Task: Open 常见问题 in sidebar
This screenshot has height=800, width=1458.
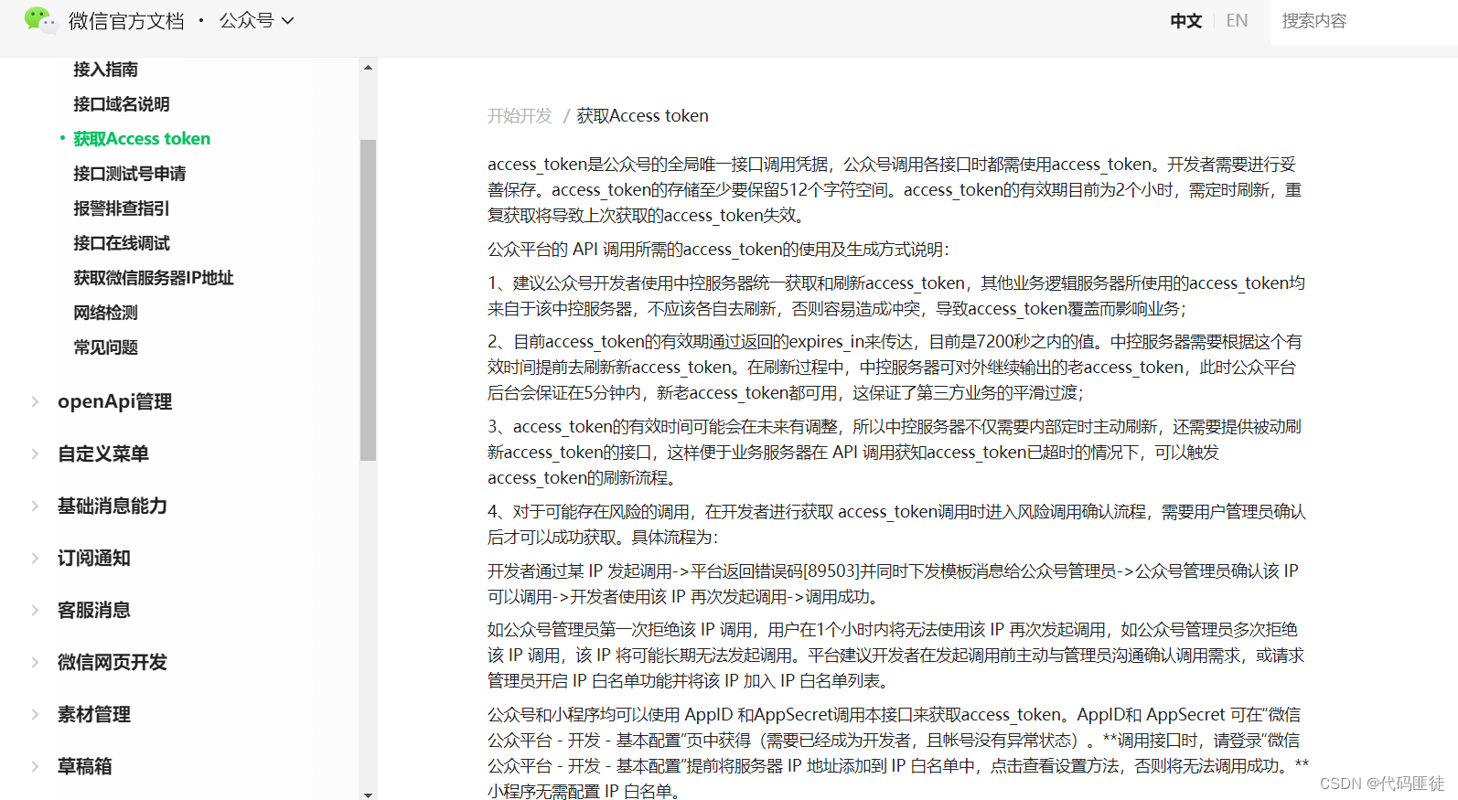Action: point(105,347)
